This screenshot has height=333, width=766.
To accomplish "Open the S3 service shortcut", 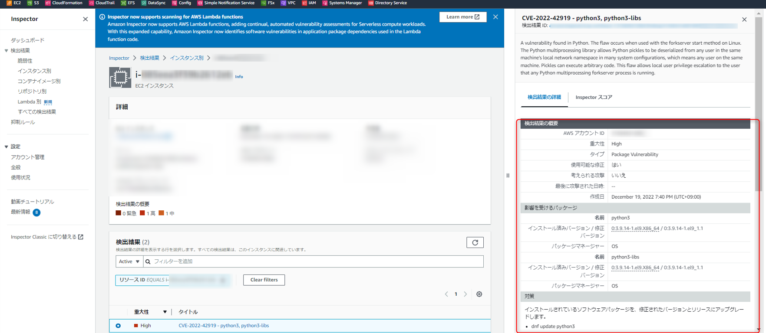I will (33, 3).
